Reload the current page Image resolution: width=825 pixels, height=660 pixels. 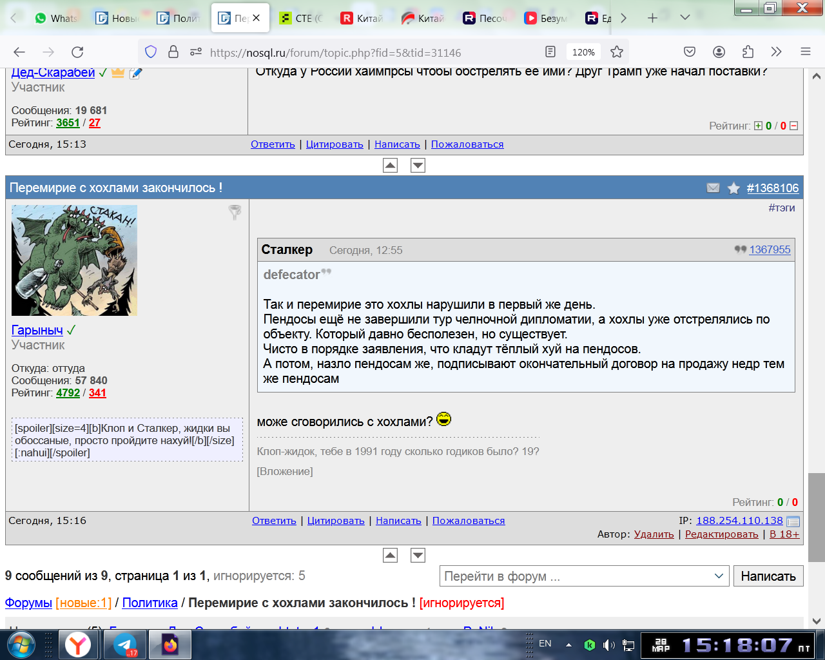[77, 52]
